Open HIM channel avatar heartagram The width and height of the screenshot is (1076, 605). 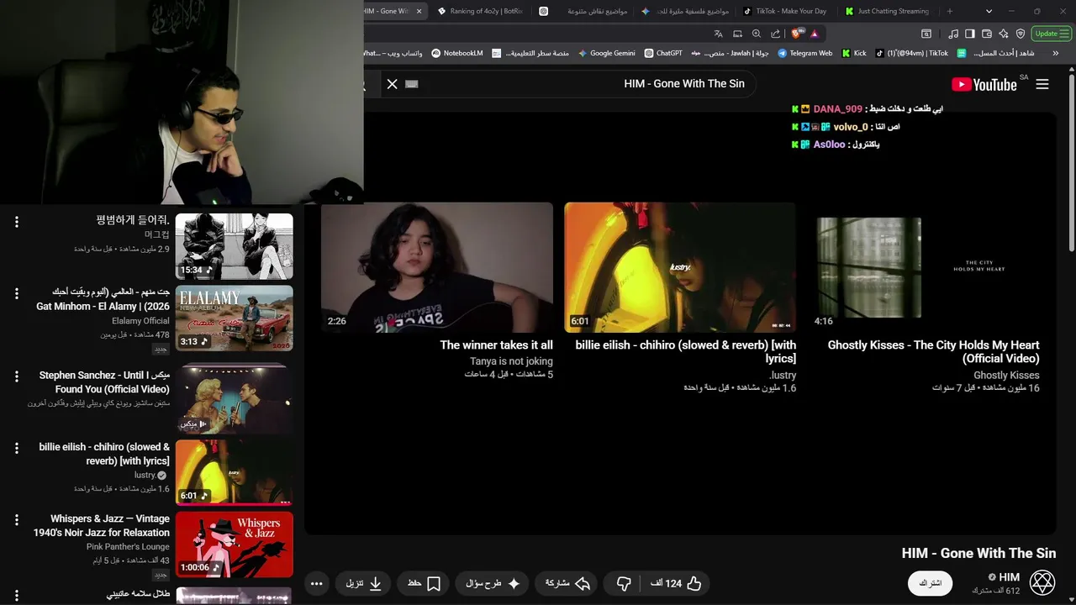pos(1042,582)
